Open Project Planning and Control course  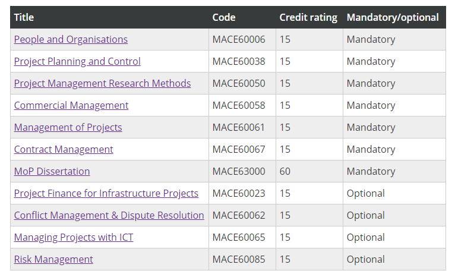[77, 62]
